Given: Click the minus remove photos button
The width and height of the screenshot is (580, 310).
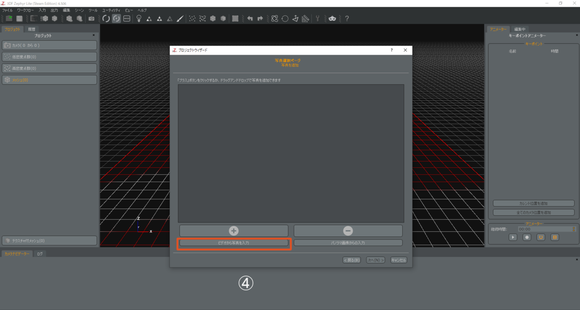Looking at the screenshot, I should (x=348, y=231).
